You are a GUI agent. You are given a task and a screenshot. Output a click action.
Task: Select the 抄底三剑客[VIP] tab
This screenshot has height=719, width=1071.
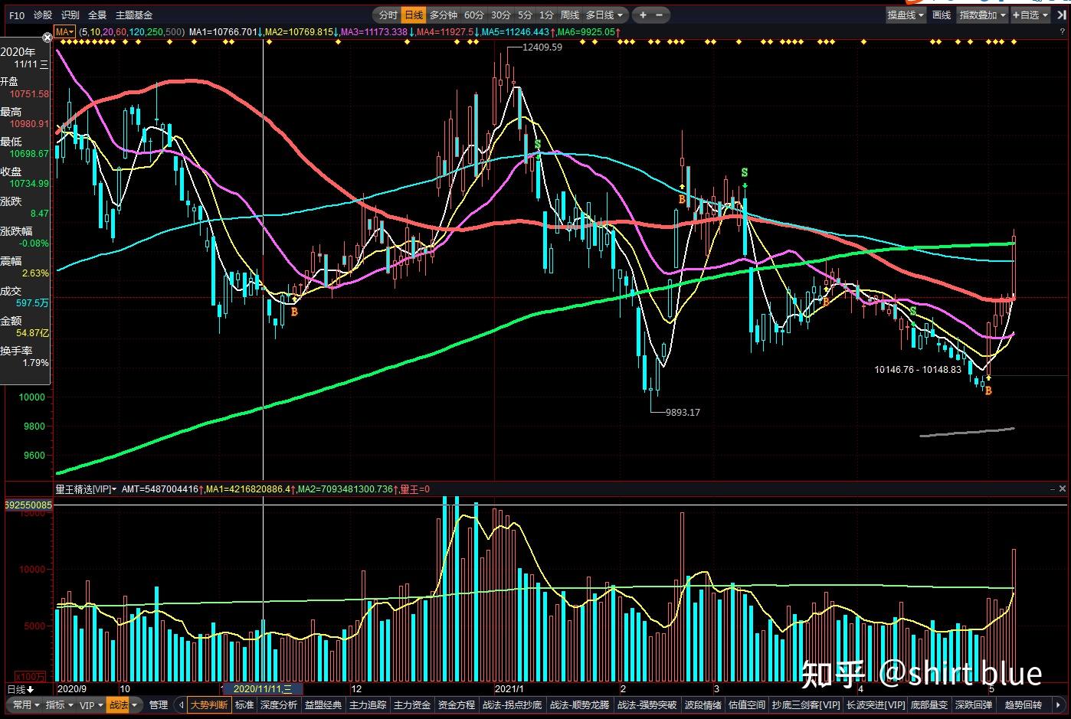click(806, 705)
